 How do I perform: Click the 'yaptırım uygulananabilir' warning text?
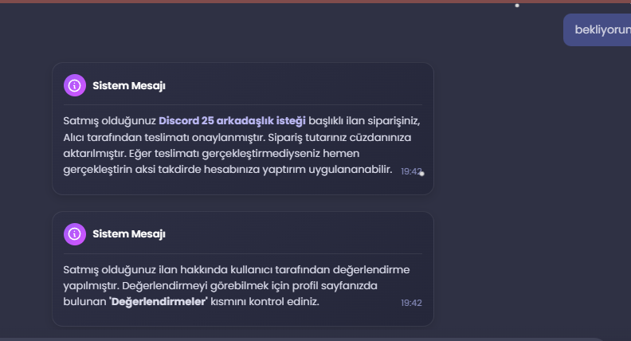coord(327,170)
